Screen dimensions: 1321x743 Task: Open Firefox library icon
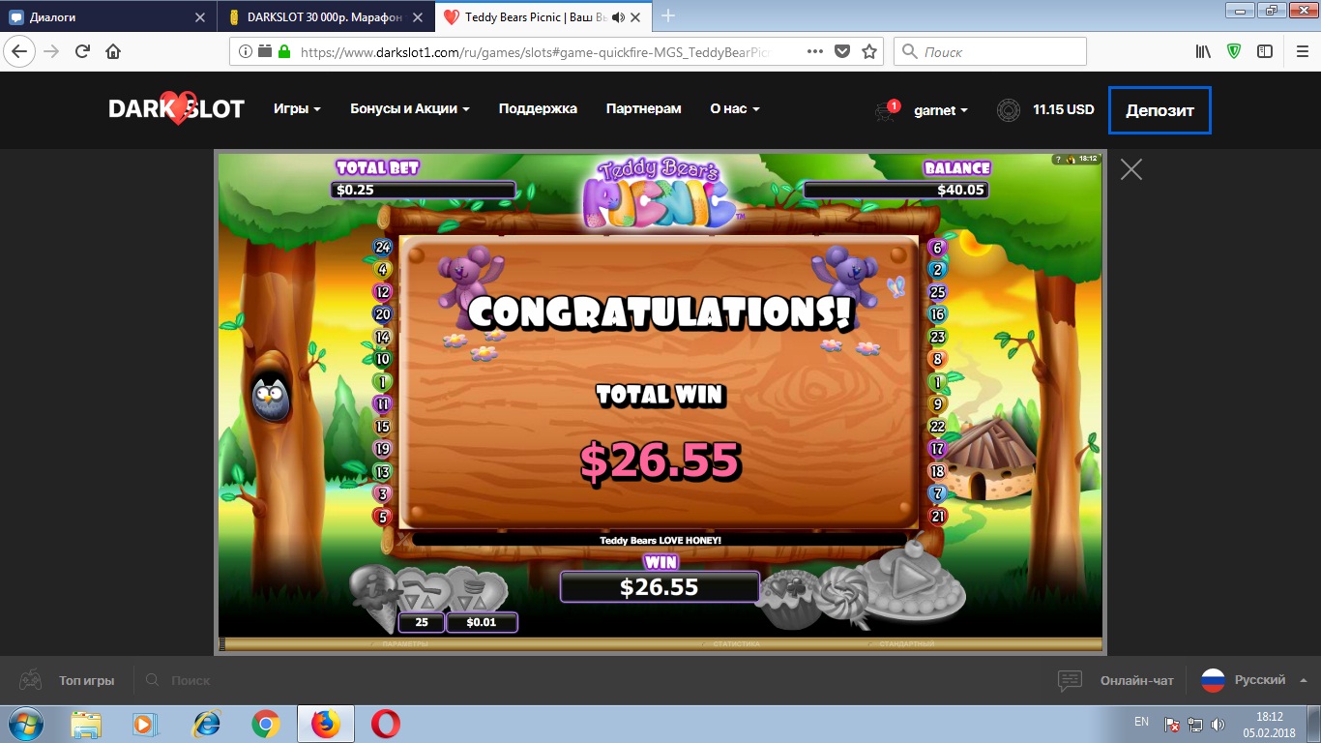(x=1203, y=51)
